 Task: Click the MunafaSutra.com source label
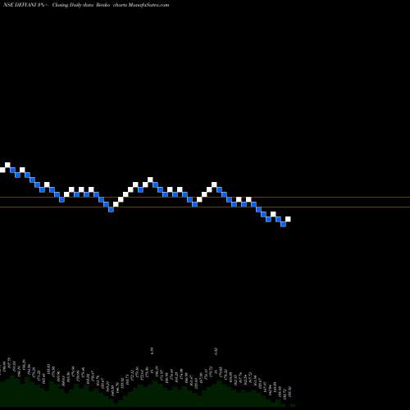148,5
